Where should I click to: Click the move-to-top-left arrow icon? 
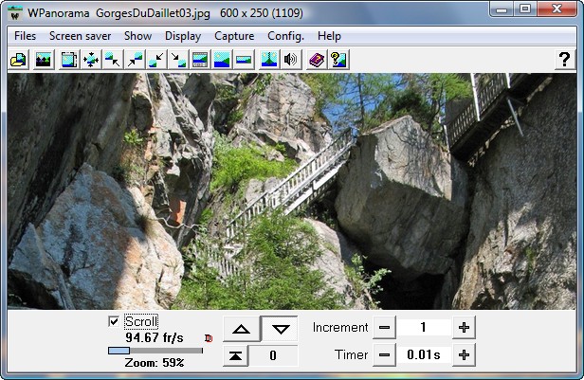(x=113, y=60)
